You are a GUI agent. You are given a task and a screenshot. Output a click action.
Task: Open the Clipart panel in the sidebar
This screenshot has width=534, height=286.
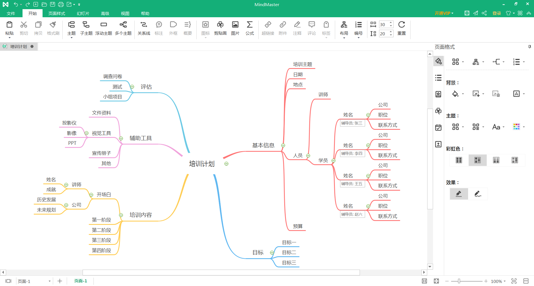[x=438, y=111]
